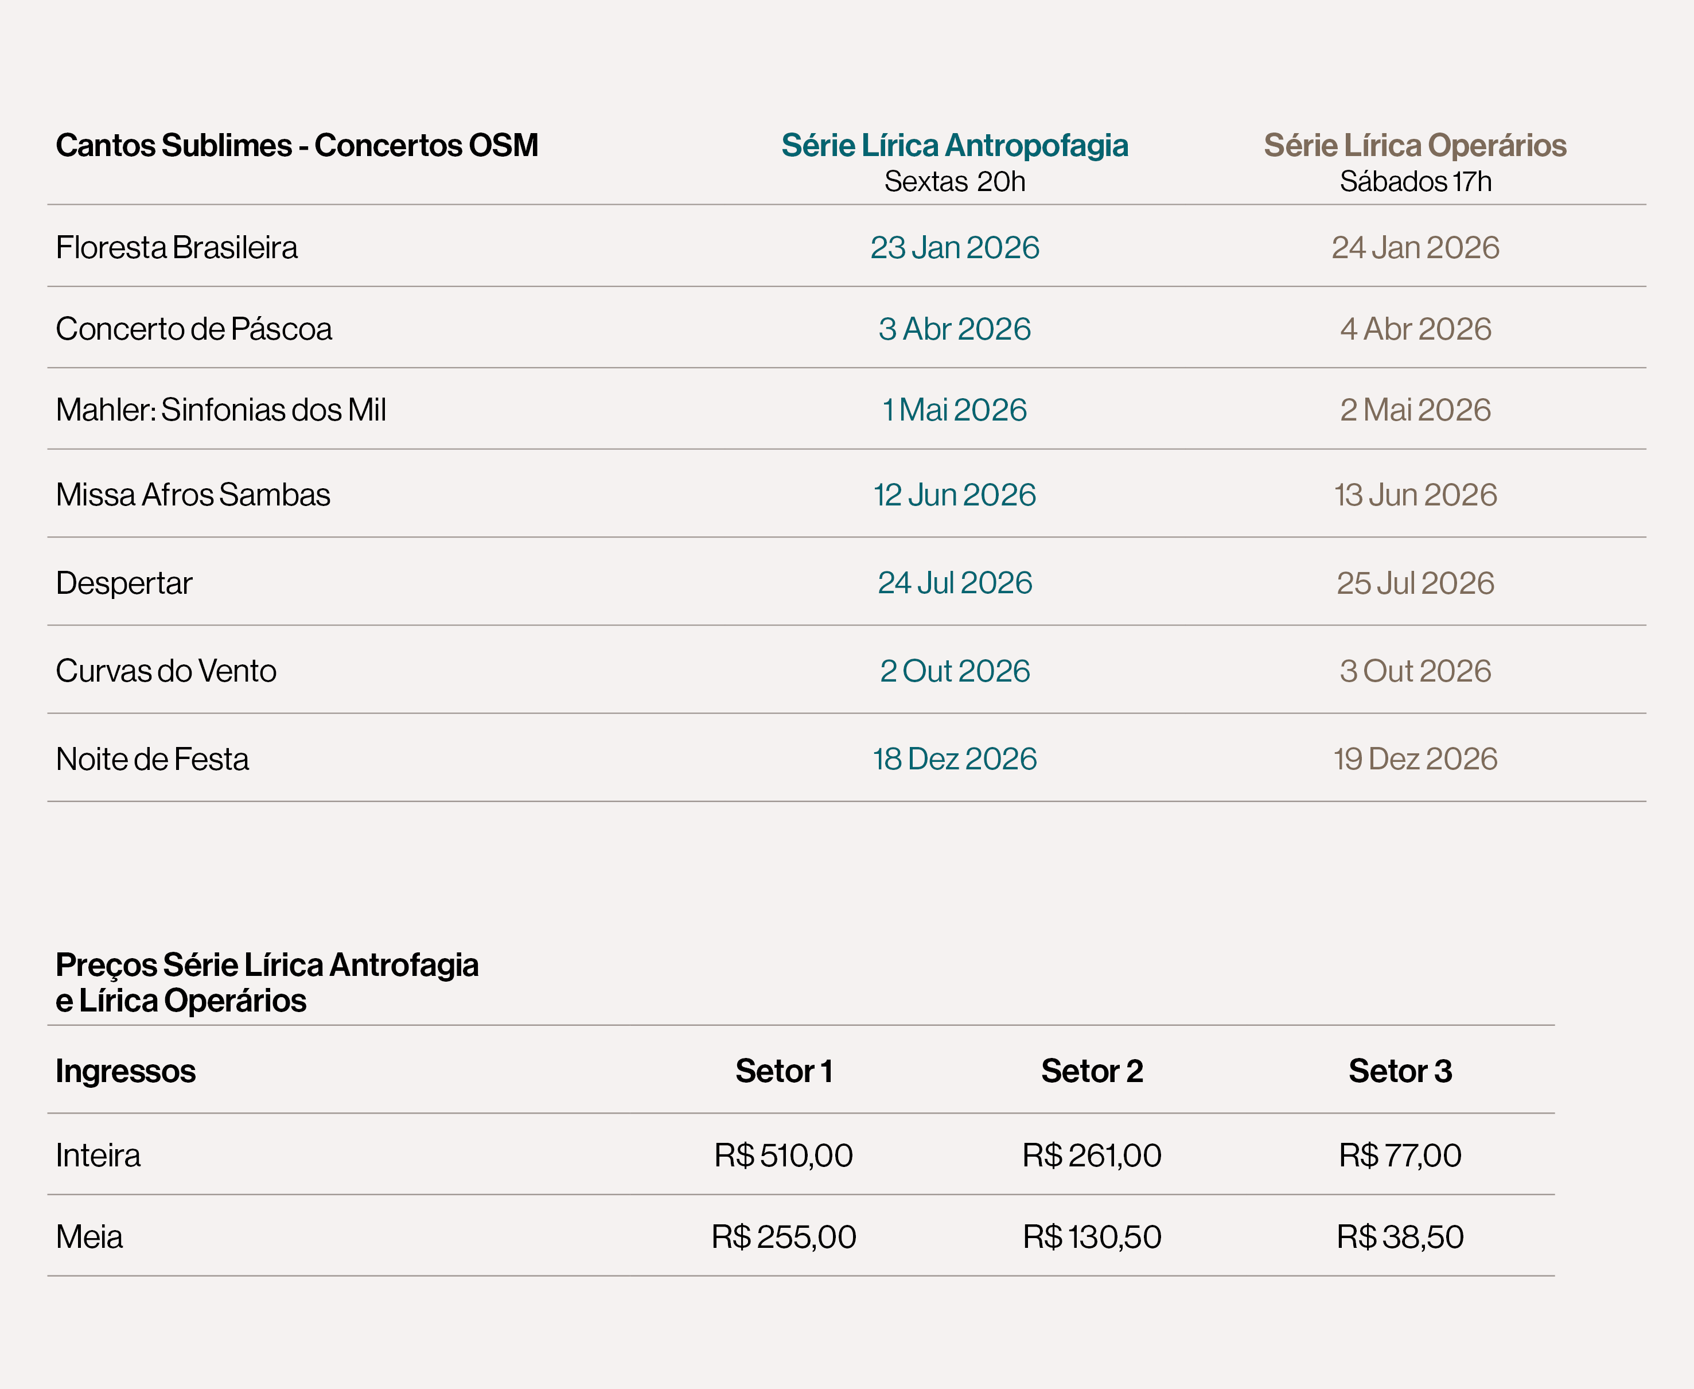Select the Floresta Brasileira concert row title
Image resolution: width=1694 pixels, height=1389 pixels.
click(177, 248)
